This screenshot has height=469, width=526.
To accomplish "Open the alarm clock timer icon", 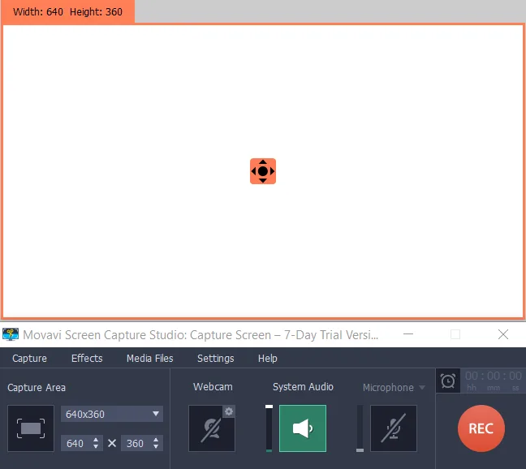I will (448, 381).
